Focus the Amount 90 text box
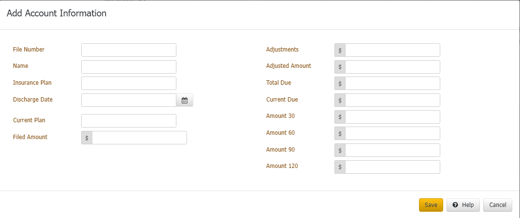The image size is (520, 218). [x=392, y=150]
